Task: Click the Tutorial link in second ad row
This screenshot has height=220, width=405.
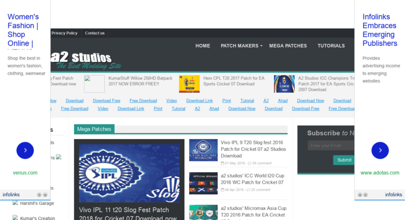Action: (x=178, y=109)
